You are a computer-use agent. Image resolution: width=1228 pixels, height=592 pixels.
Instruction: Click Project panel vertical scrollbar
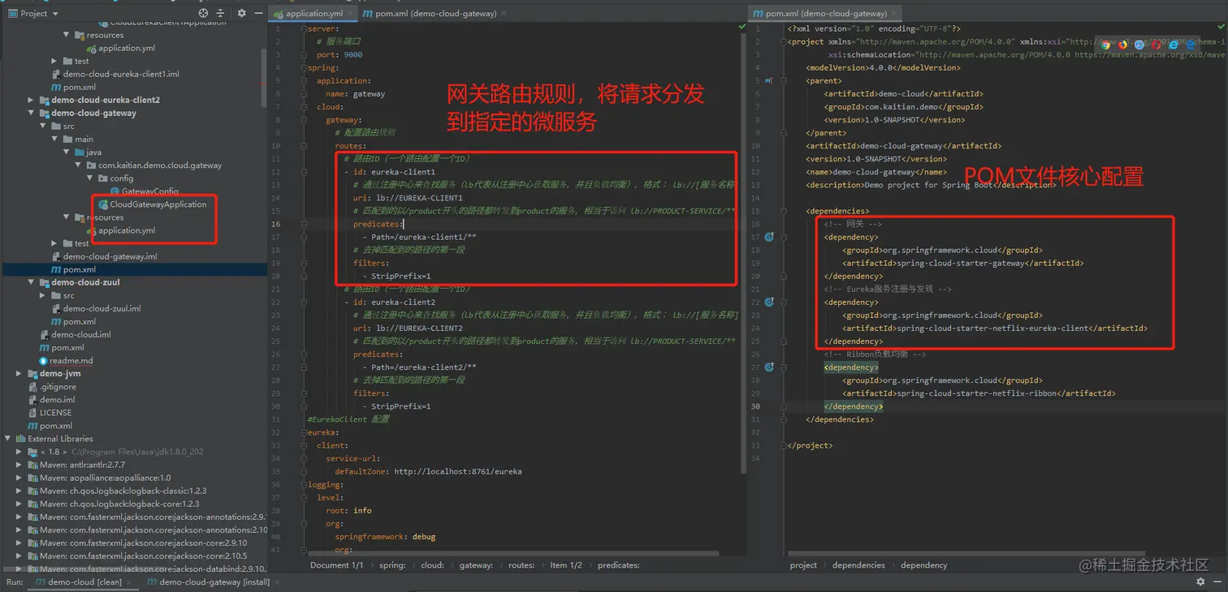264,78
